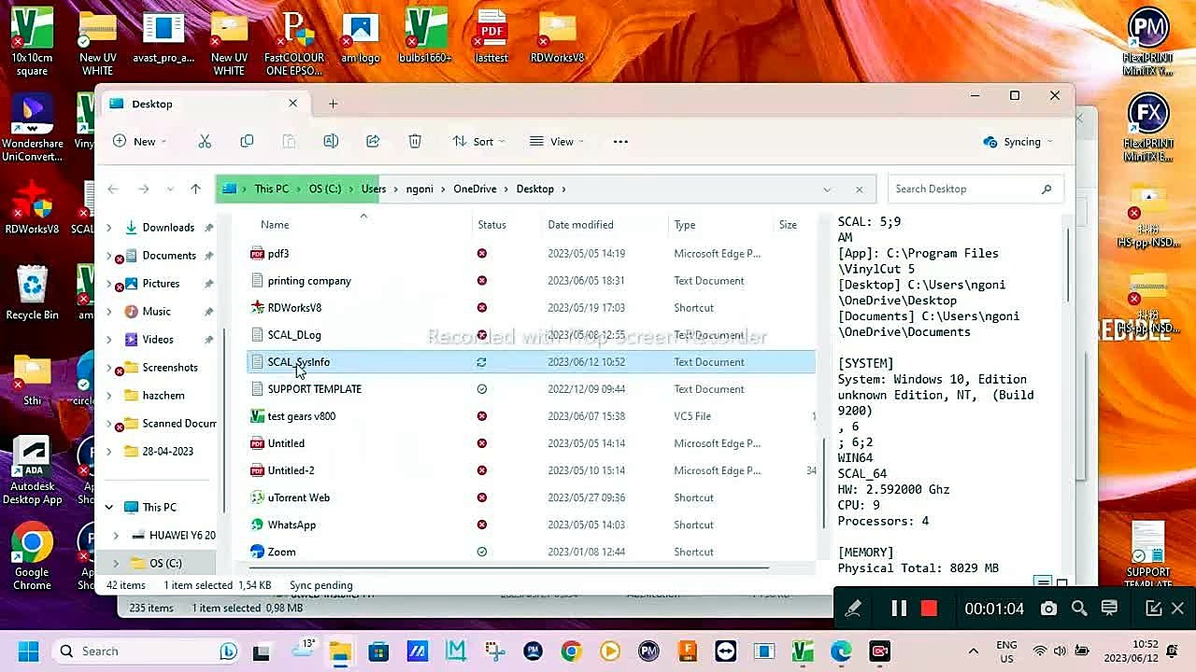Select the SCAL_DLog text file
Image resolution: width=1196 pixels, height=672 pixels.
point(294,335)
